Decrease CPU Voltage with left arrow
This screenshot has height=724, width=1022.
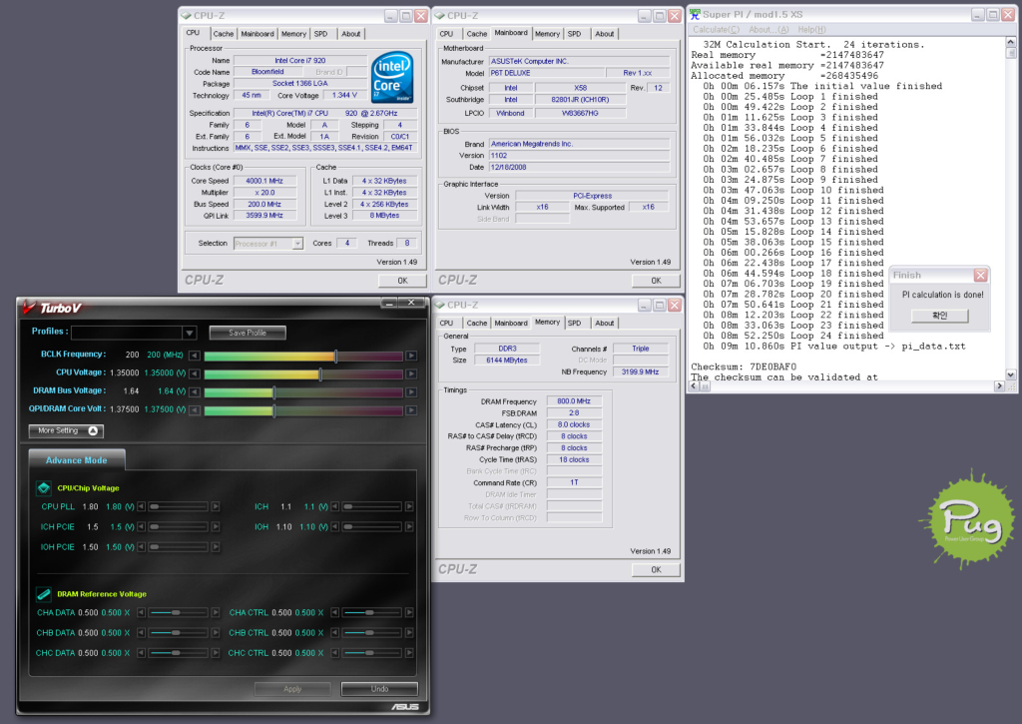coord(195,373)
